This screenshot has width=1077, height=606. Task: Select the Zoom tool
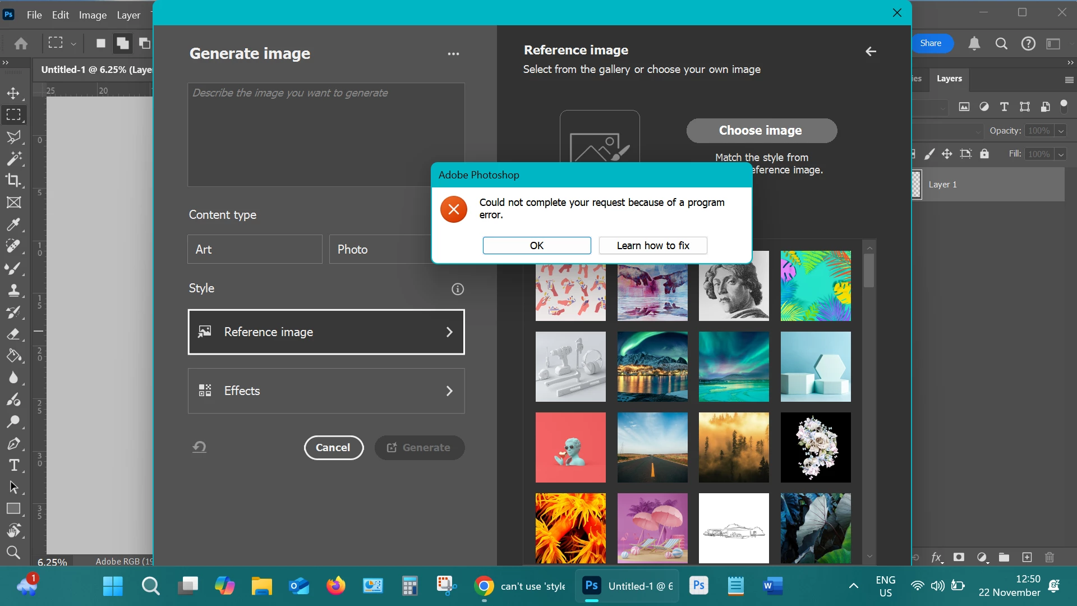click(13, 553)
